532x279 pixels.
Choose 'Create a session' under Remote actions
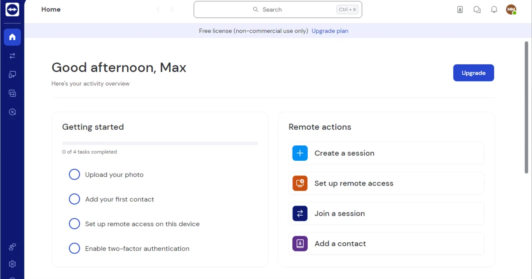[386, 153]
